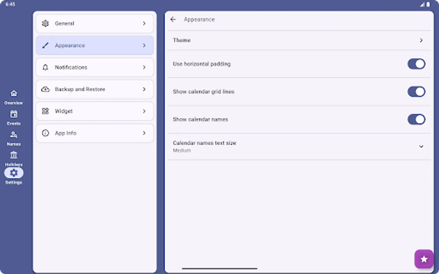Image resolution: width=439 pixels, height=274 pixels.
Task: Expand the Widget settings chevron
Action: click(144, 111)
